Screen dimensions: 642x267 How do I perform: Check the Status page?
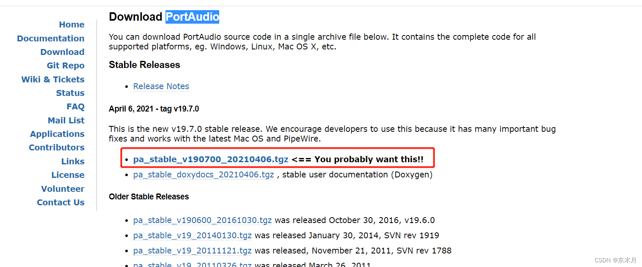70,93
